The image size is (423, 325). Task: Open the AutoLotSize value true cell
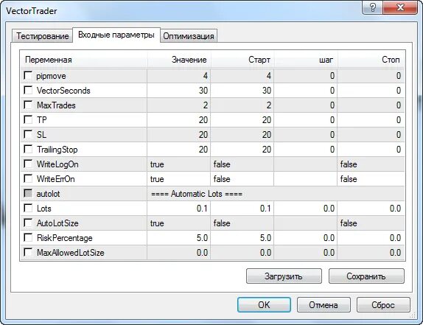(x=179, y=223)
